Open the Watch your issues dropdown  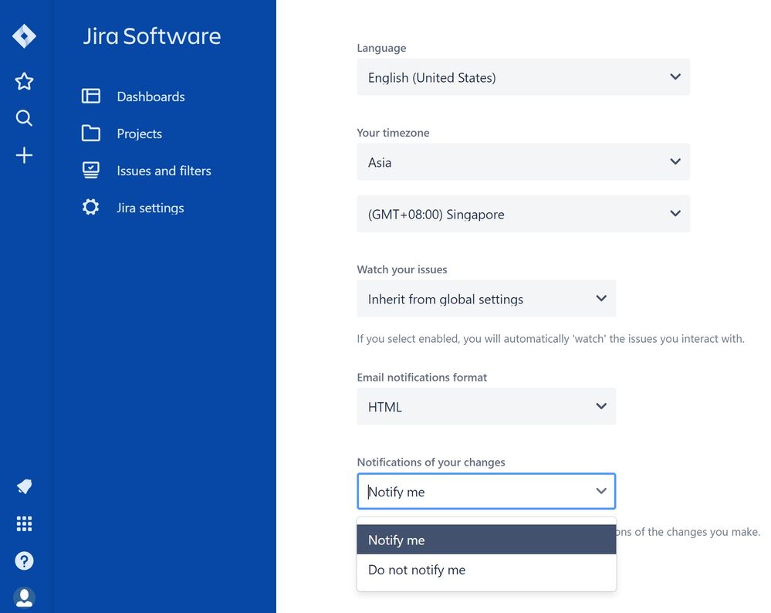click(486, 299)
